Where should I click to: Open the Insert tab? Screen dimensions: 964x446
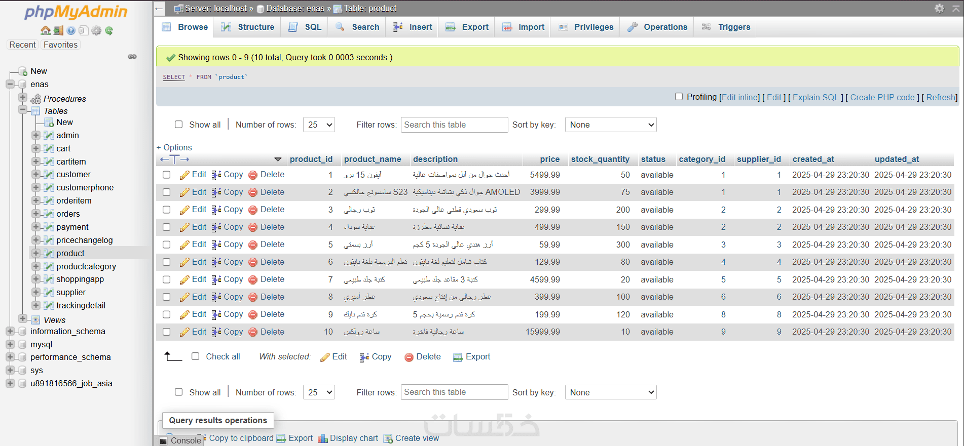(413, 27)
